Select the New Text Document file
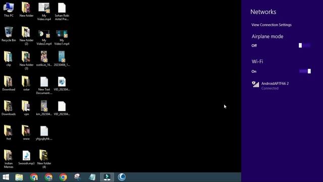The height and width of the screenshot is (182, 323). 44,85
